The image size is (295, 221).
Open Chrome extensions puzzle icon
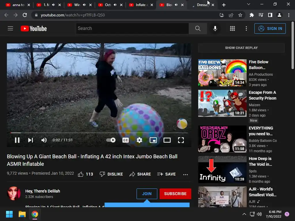(x=251, y=15)
